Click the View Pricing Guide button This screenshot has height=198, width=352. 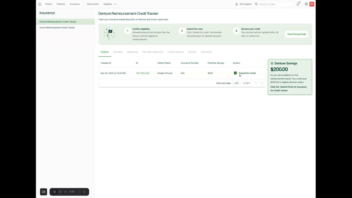coord(296,34)
